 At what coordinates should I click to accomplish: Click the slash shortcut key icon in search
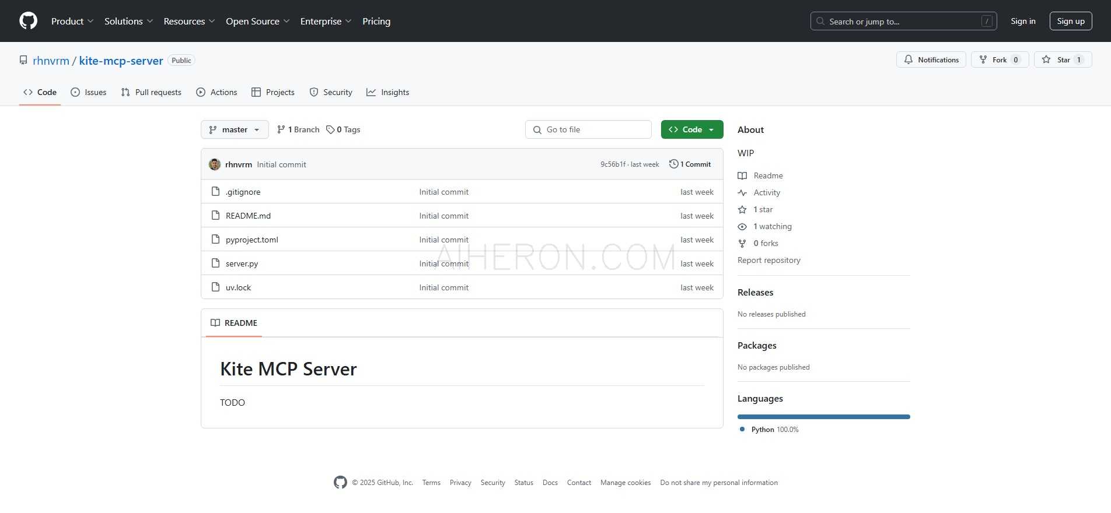pyautogui.click(x=987, y=21)
